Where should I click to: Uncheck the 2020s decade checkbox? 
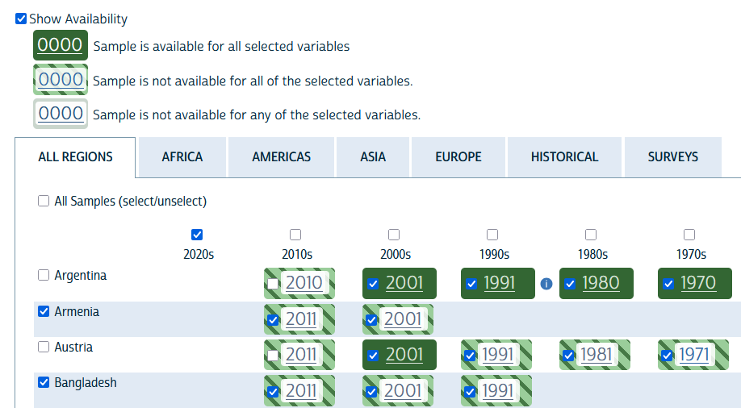click(197, 235)
